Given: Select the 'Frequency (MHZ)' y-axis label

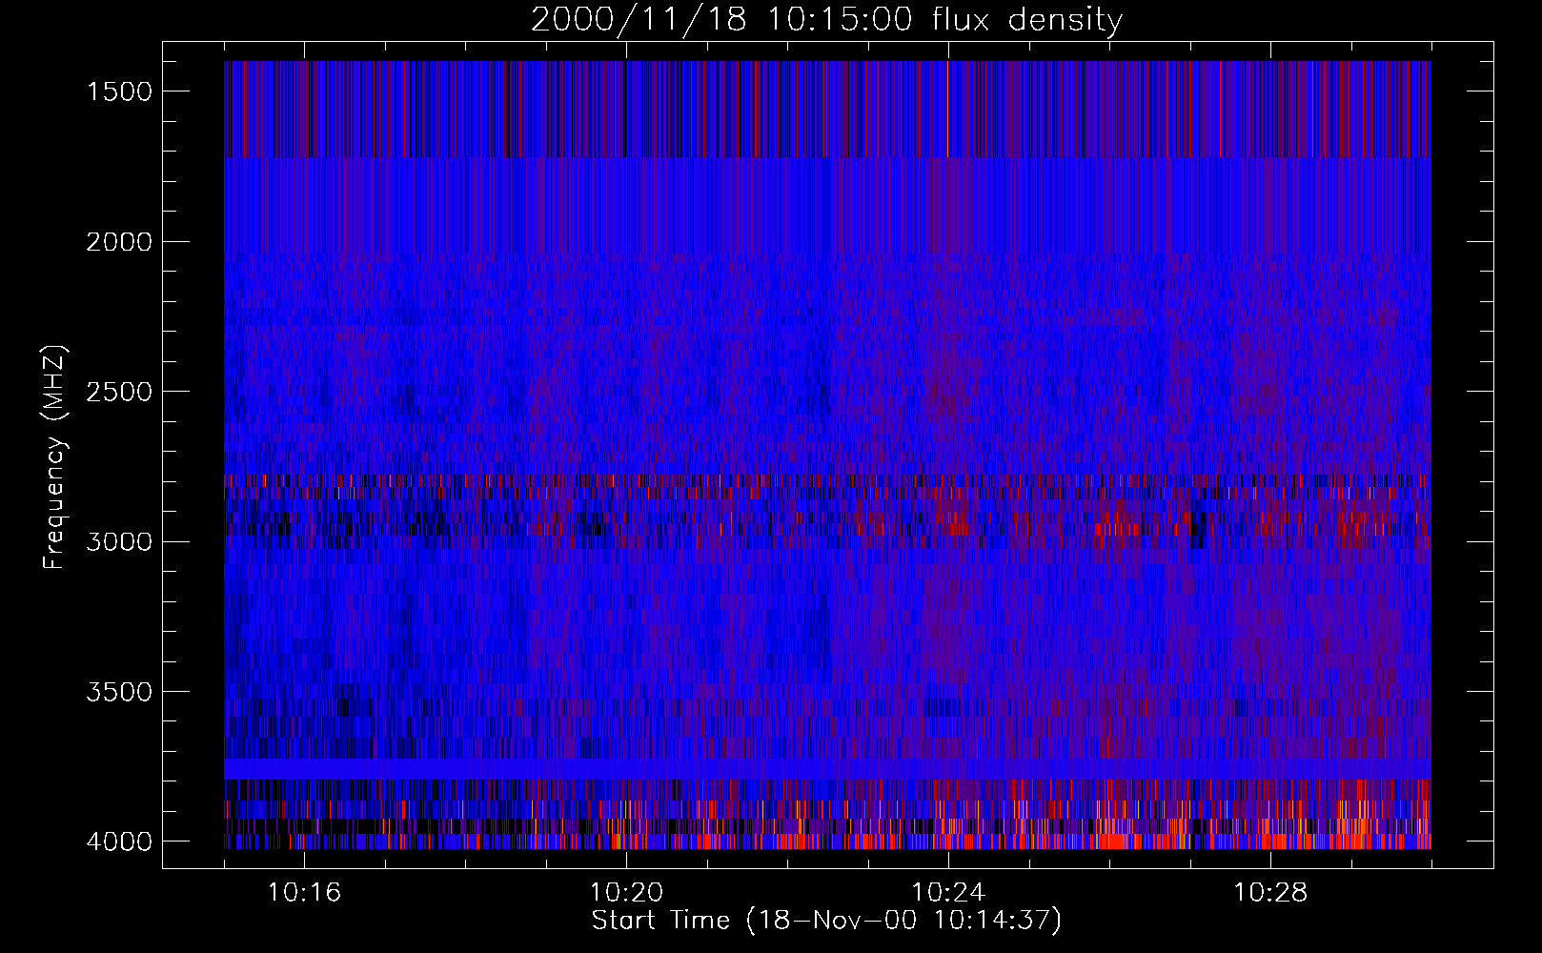Looking at the screenshot, I should point(54,457).
